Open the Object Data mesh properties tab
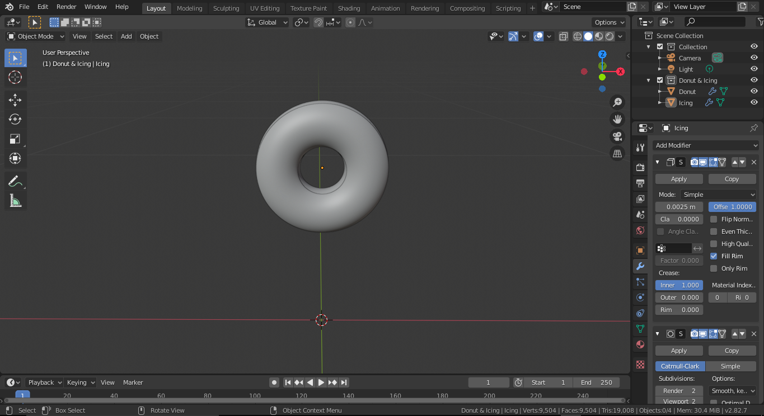The height and width of the screenshot is (416, 764). tap(641, 329)
